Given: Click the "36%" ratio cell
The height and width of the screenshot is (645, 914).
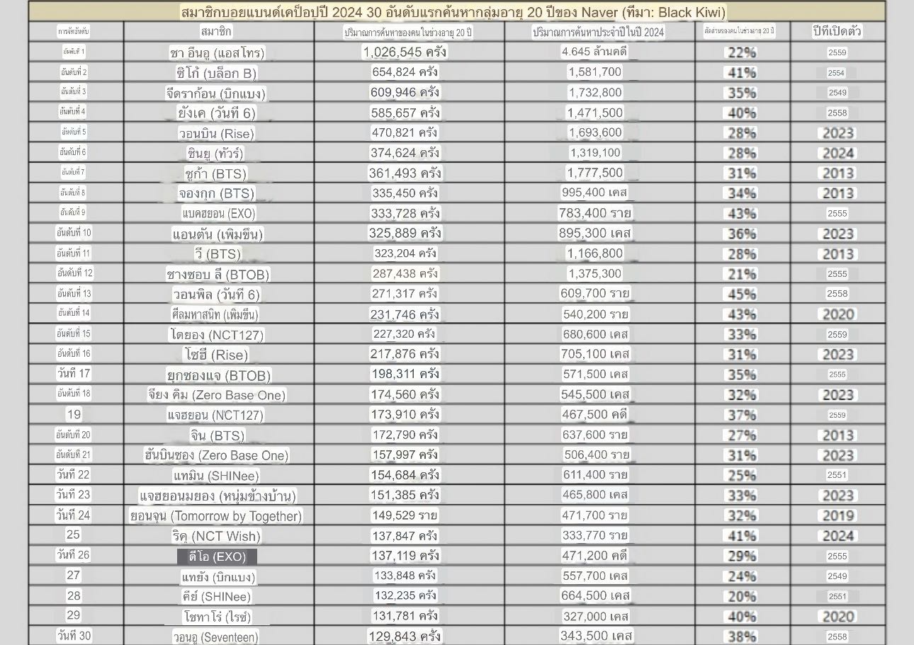Looking at the screenshot, I should (740, 234).
